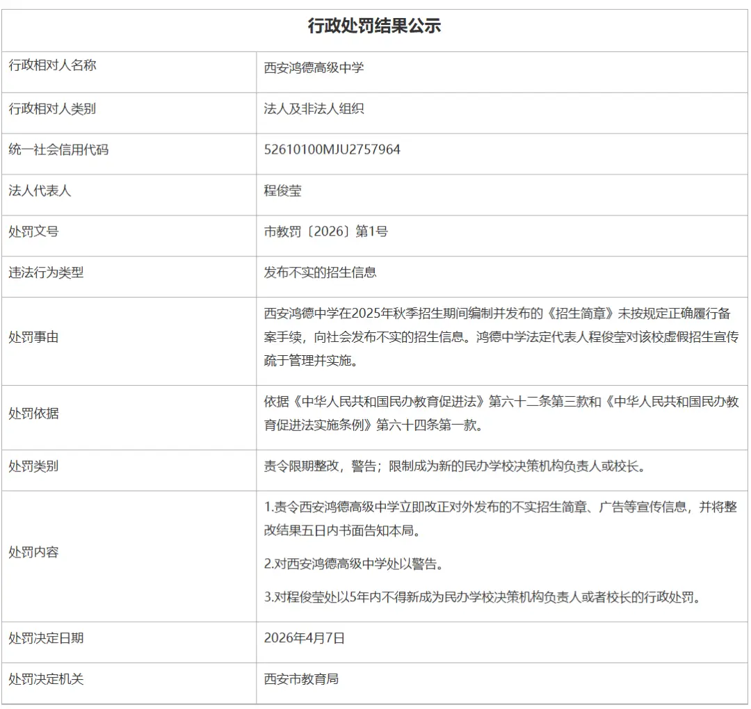Click the credit code 52610100MJU2757964

click(x=332, y=149)
